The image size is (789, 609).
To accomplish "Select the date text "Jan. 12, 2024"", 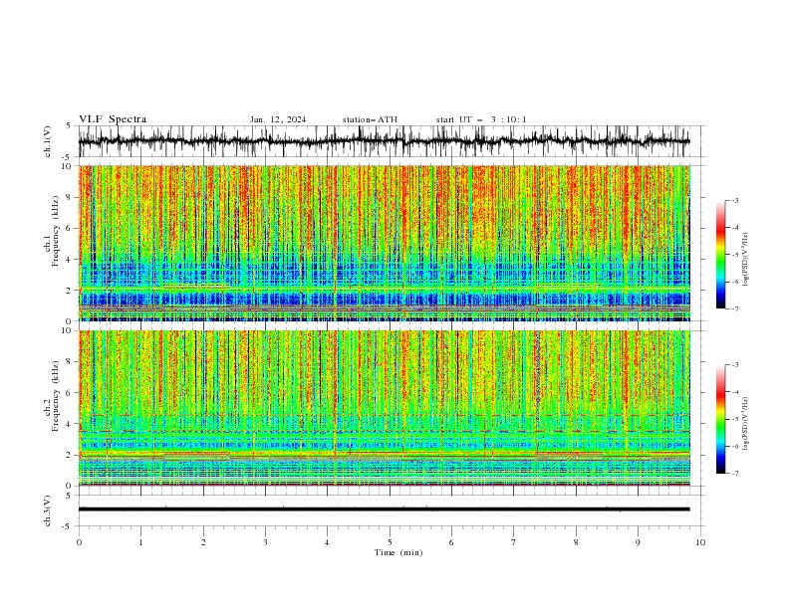I will tap(278, 119).
